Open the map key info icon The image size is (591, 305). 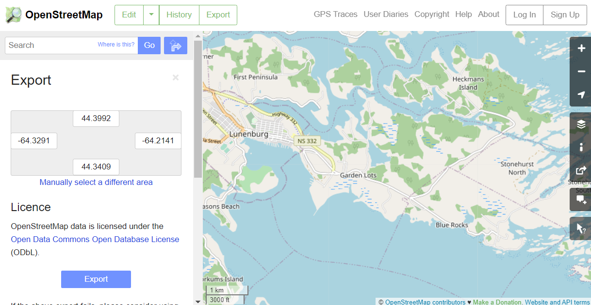581,147
